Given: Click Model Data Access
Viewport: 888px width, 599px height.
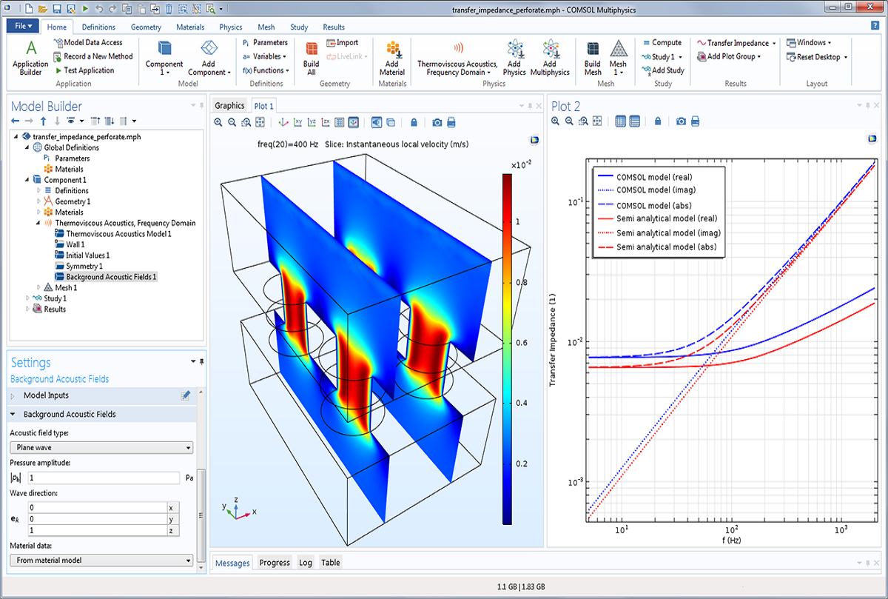Looking at the screenshot, I should tap(88, 43).
